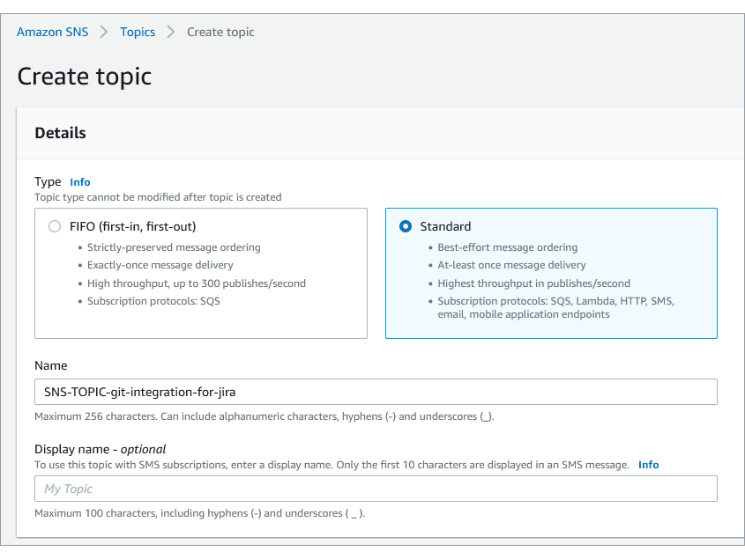
Task: Click the FIFO (first-in, first-out) label
Action: coord(132,226)
